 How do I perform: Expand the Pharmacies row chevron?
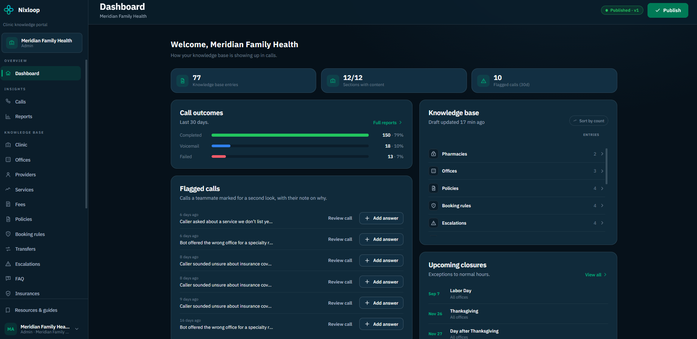coord(602,154)
